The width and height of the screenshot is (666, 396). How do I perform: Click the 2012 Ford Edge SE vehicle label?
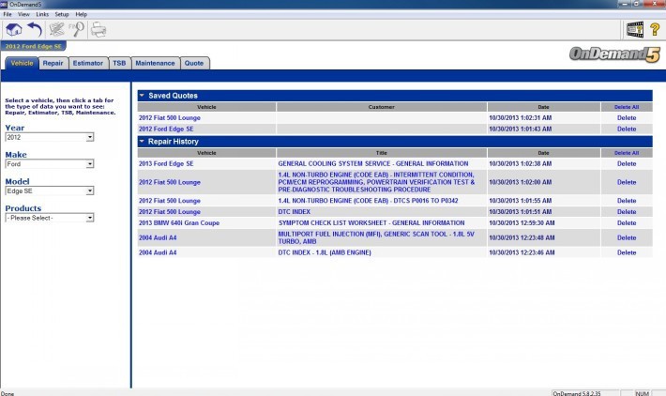point(34,46)
